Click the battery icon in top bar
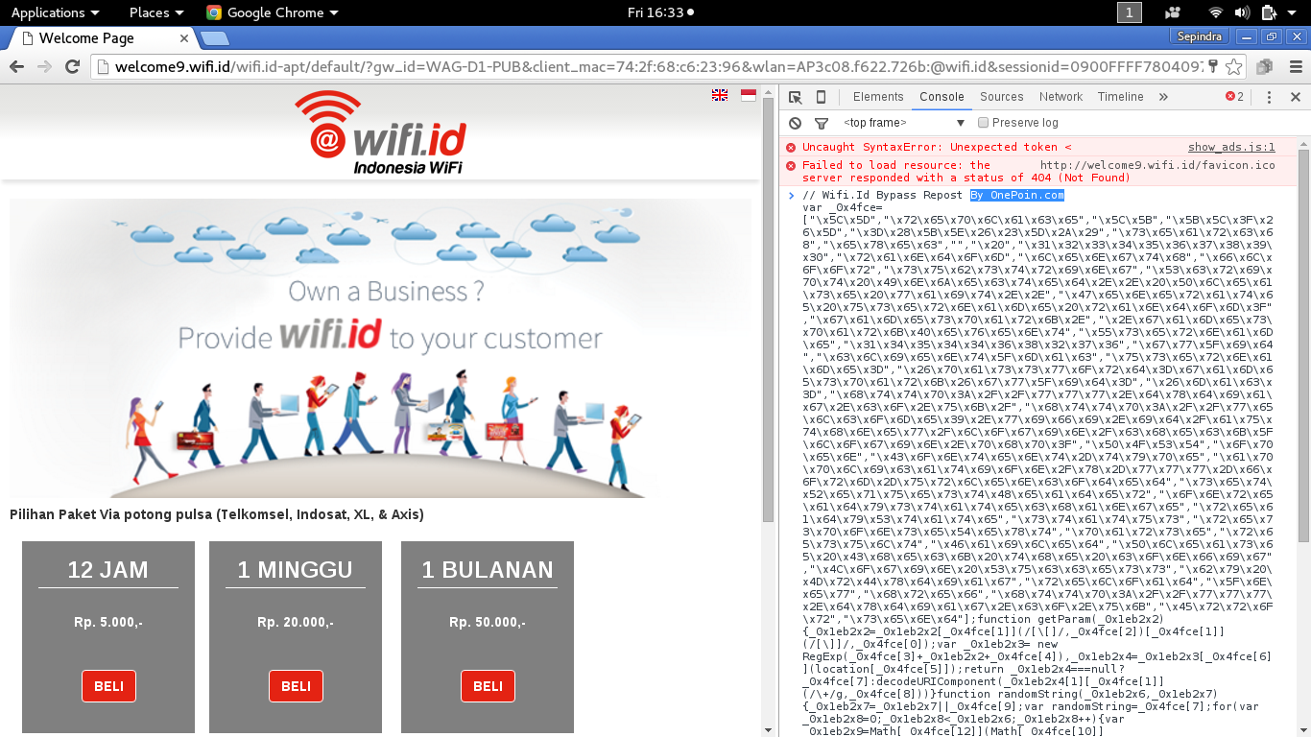The height and width of the screenshot is (737, 1311). point(1268,12)
